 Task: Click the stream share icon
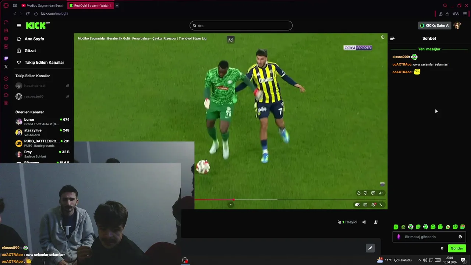pyautogui.click(x=364, y=222)
